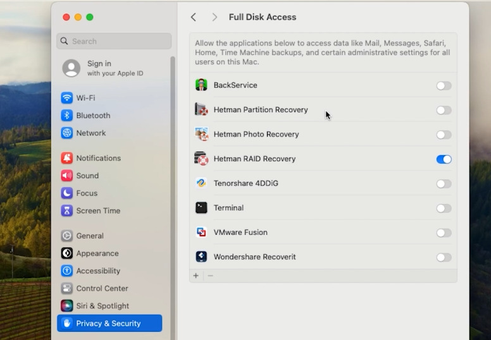Click the Full Disk Access title
The image size is (491, 340).
point(263,17)
